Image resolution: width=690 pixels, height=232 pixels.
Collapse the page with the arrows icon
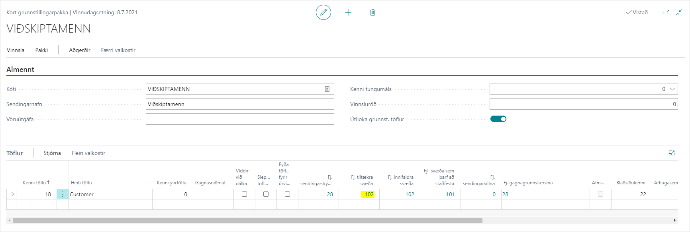point(679,12)
